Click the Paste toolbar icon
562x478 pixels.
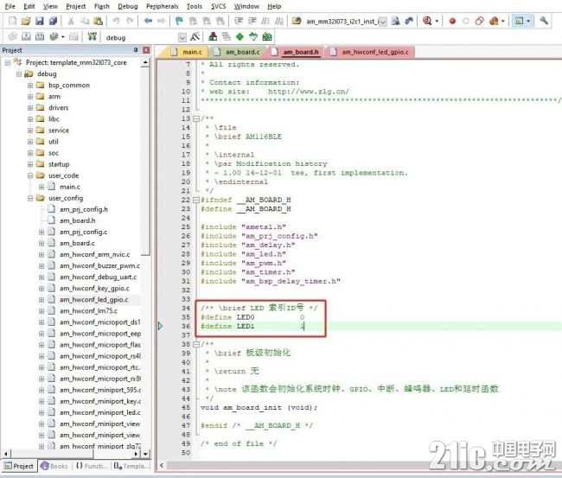click(x=98, y=21)
